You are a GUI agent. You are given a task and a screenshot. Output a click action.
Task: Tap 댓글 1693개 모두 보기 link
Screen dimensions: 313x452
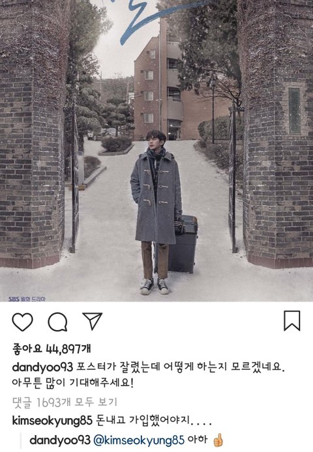tap(65, 402)
